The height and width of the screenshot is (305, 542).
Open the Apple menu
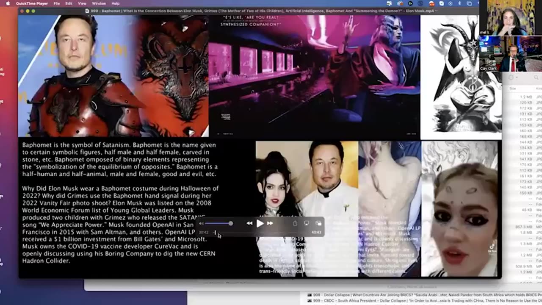[x=8, y=3]
